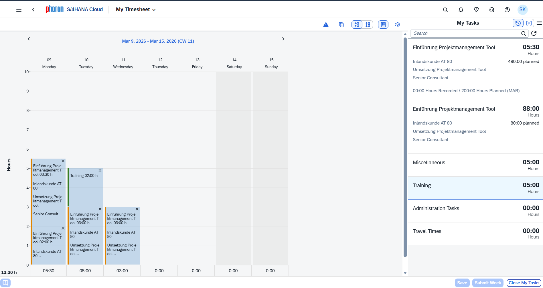Toggle compact row height view
543x288 pixels.
point(357,25)
